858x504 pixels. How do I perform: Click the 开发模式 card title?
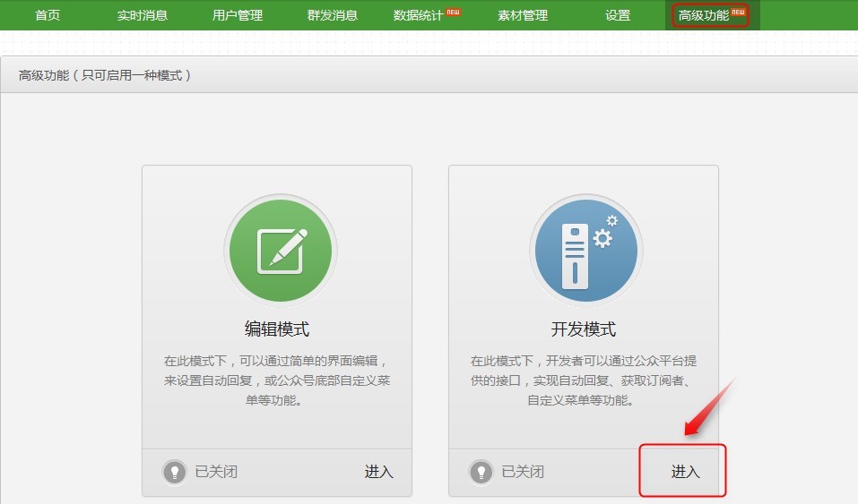tap(584, 329)
